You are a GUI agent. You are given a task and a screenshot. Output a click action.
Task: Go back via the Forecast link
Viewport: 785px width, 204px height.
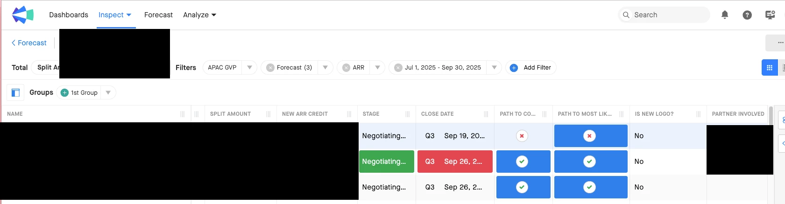coord(29,43)
